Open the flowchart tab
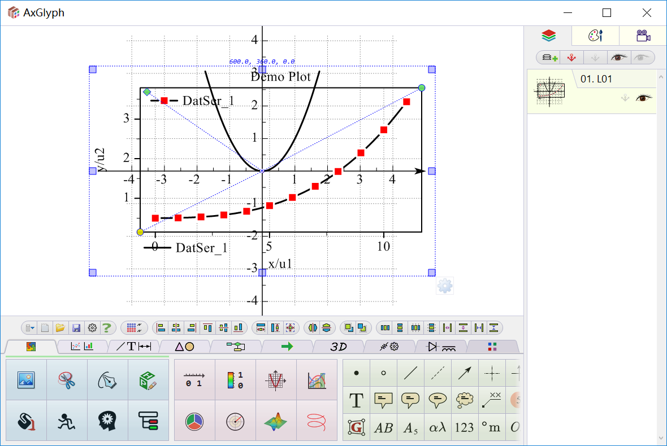Screen dimensions: 667x446 coord(236,347)
